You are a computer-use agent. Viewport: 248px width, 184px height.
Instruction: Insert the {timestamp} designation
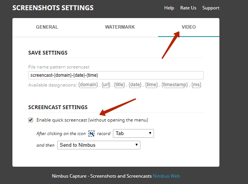pyautogui.click(x=175, y=85)
